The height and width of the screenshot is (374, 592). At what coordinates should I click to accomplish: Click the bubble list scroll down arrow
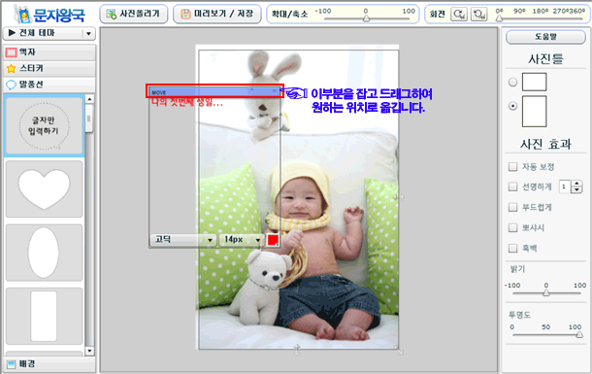(x=89, y=351)
